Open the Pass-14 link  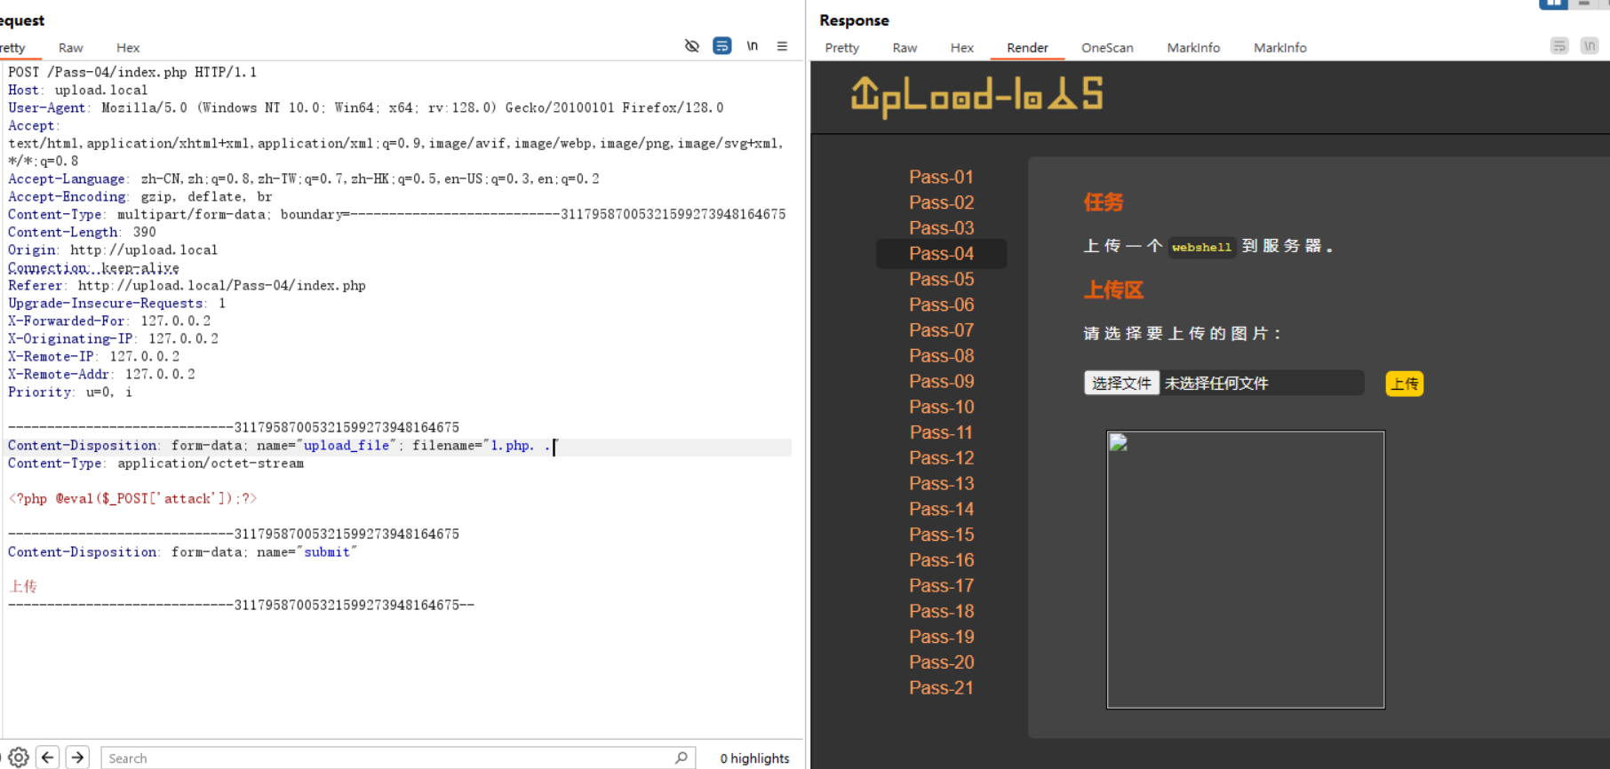(942, 510)
